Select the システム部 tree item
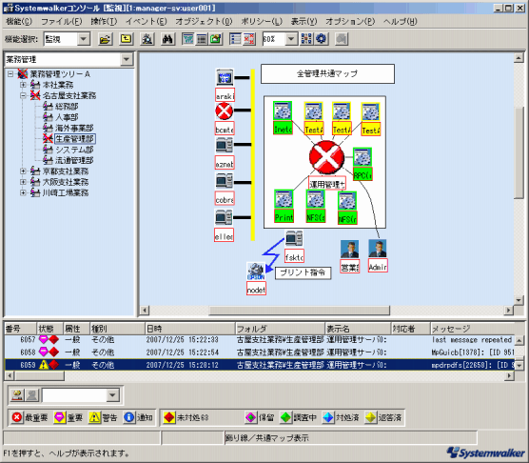Viewport: 529px width, 463px height. 74,150
